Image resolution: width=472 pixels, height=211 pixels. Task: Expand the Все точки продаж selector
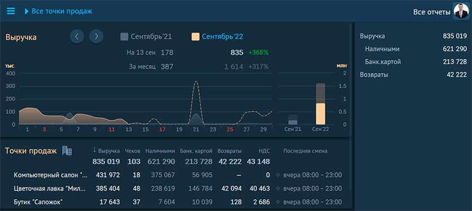pyautogui.click(x=58, y=11)
